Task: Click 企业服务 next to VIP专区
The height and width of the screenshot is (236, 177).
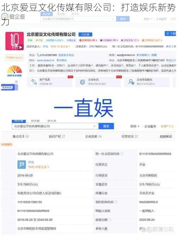Action: 150,126
